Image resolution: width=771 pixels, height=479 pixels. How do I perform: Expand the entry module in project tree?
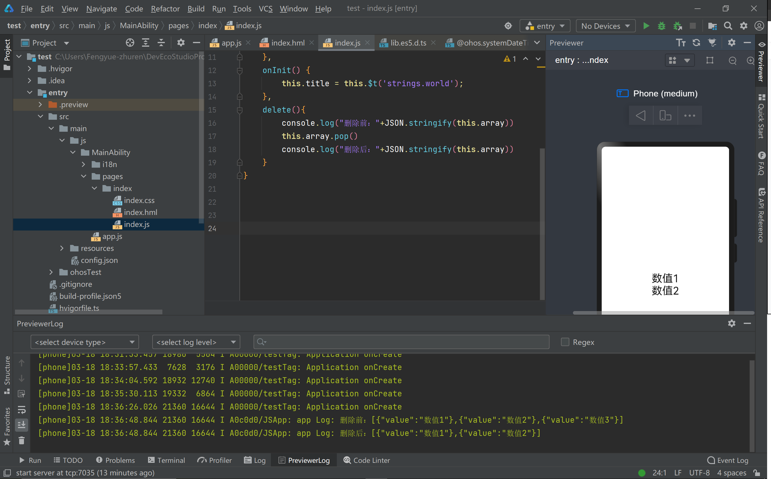pos(30,92)
